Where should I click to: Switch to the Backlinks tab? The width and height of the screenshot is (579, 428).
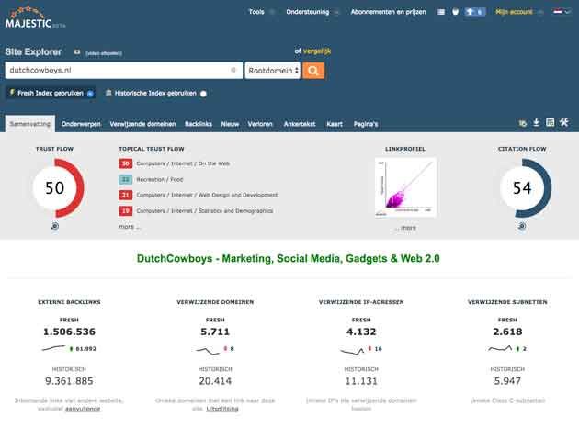point(199,124)
